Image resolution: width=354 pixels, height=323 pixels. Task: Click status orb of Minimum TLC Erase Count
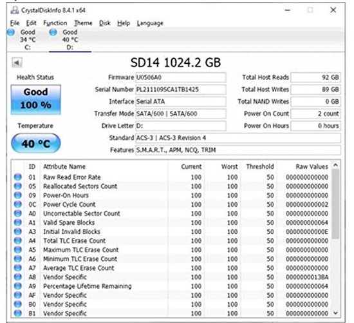click(18, 259)
